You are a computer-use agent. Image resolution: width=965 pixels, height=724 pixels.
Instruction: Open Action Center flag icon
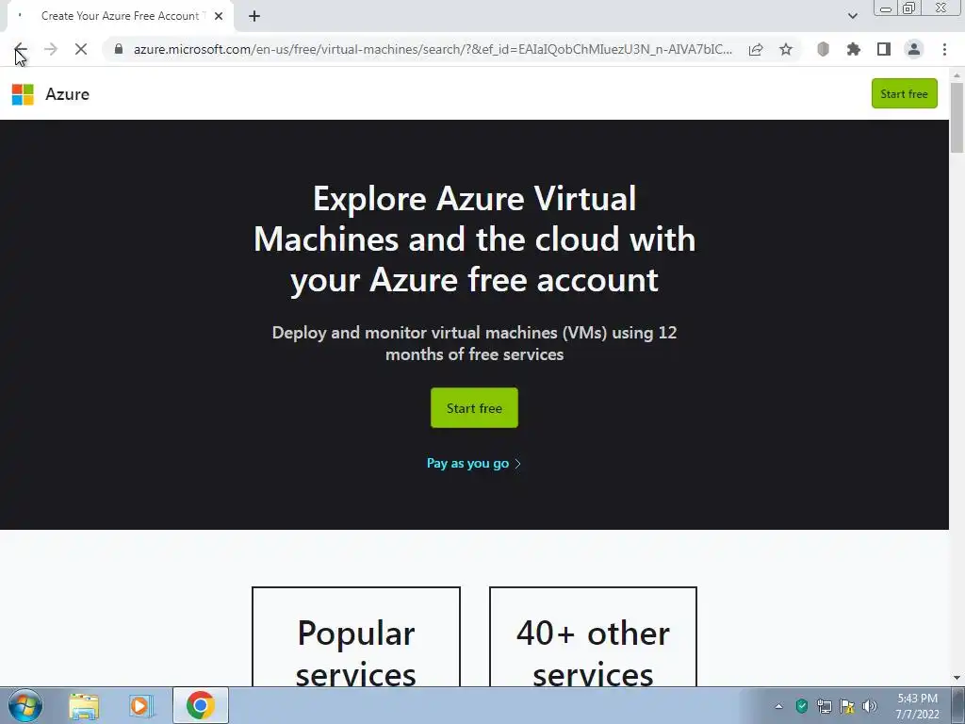(847, 706)
